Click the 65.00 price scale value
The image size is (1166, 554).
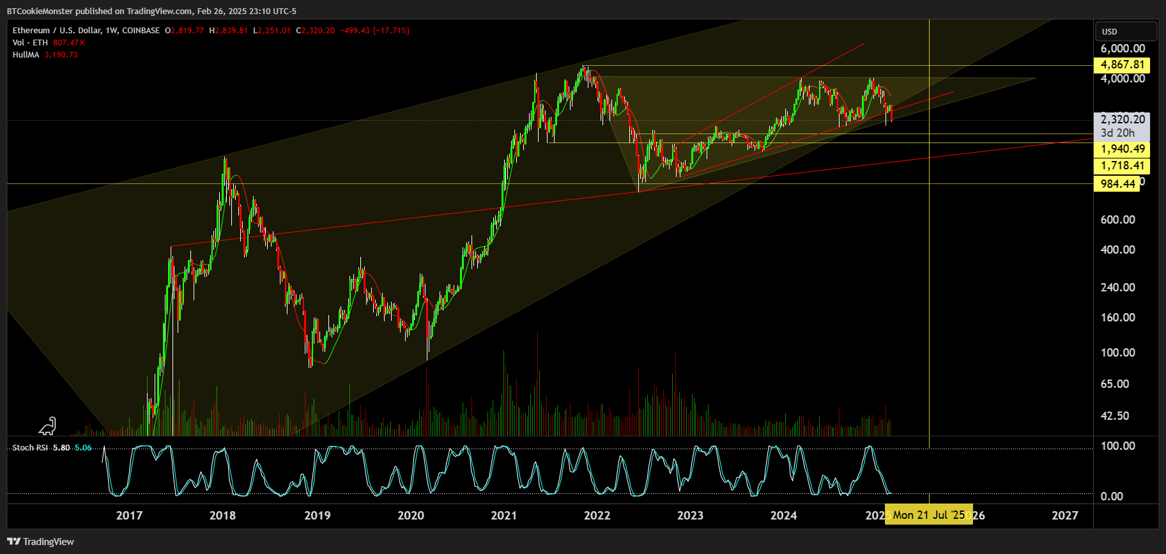point(1115,383)
